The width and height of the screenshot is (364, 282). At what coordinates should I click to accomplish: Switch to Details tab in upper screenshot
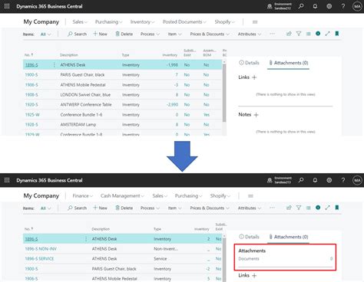pyautogui.click(x=249, y=63)
